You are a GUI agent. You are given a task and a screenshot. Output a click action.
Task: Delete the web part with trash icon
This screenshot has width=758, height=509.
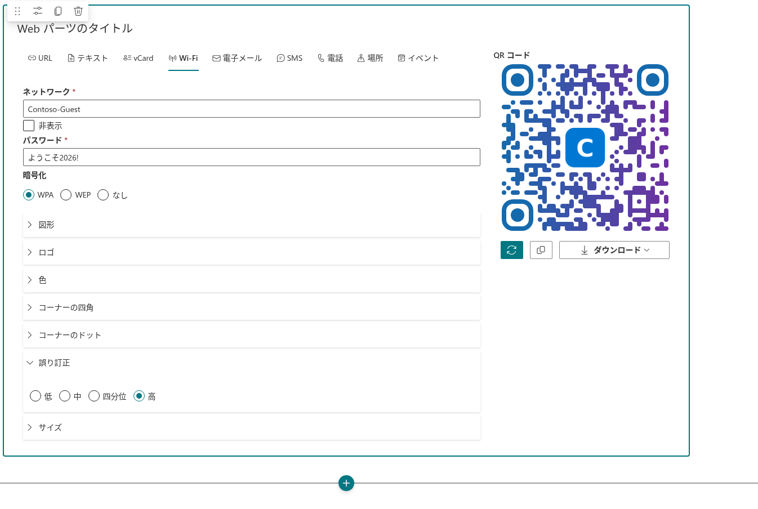point(78,11)
